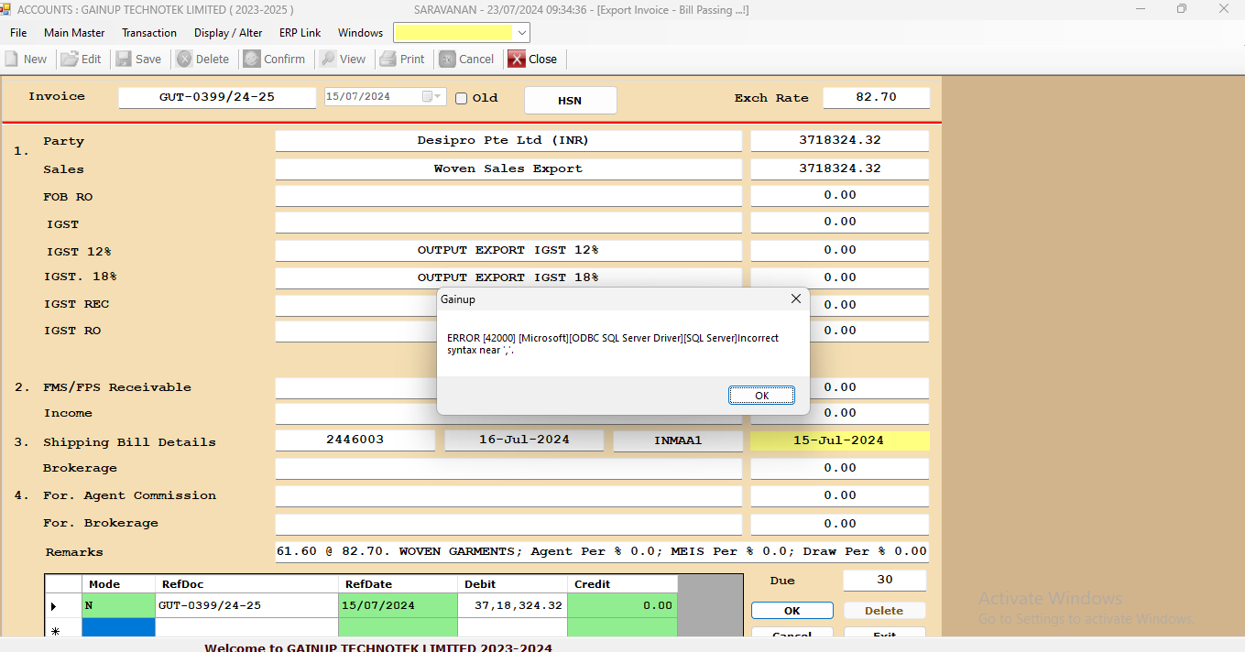Click the Delete toolbar icon
The width and height of the screenshot is (1245, 652).
184,59
